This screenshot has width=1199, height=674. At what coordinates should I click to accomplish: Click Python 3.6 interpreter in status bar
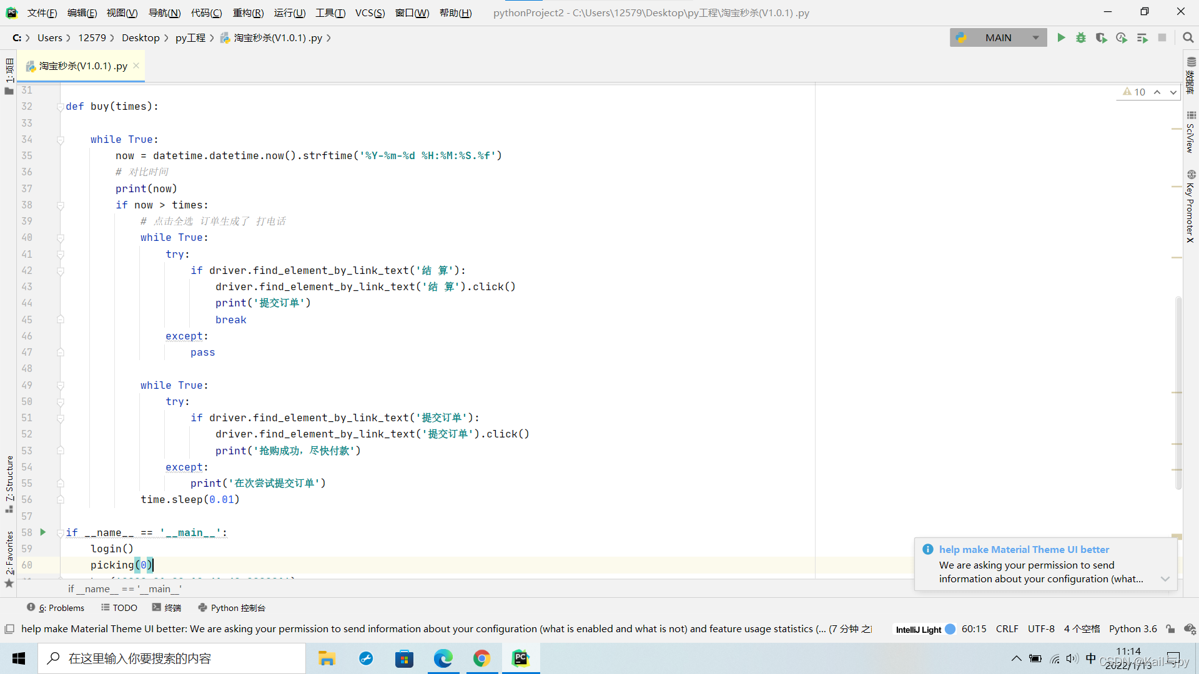click(x=1133, y=629)
